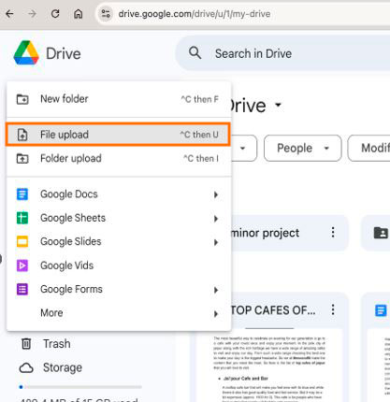
Task: Open the More submenu item
Action: point(119,313)
